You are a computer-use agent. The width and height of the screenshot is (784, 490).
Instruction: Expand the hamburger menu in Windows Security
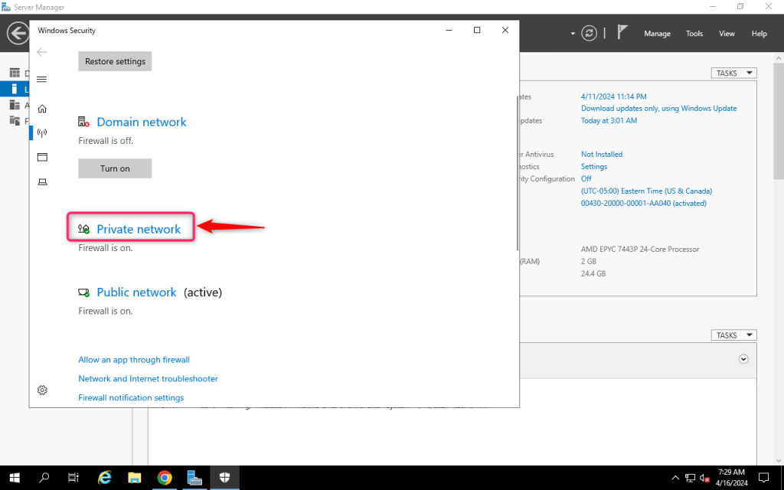pyautogui.click(x=42, y=80)
